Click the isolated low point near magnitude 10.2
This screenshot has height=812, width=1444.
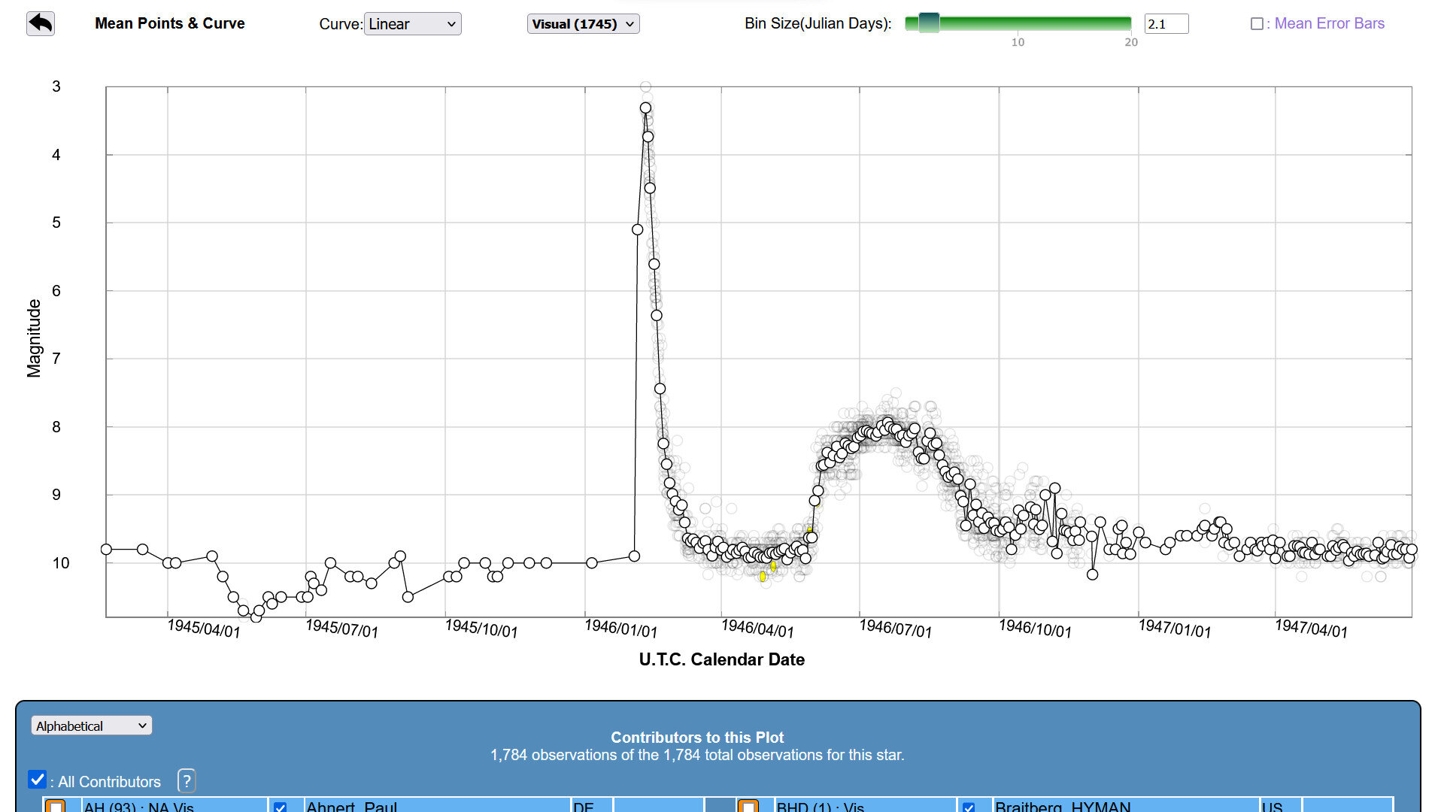1092,574
